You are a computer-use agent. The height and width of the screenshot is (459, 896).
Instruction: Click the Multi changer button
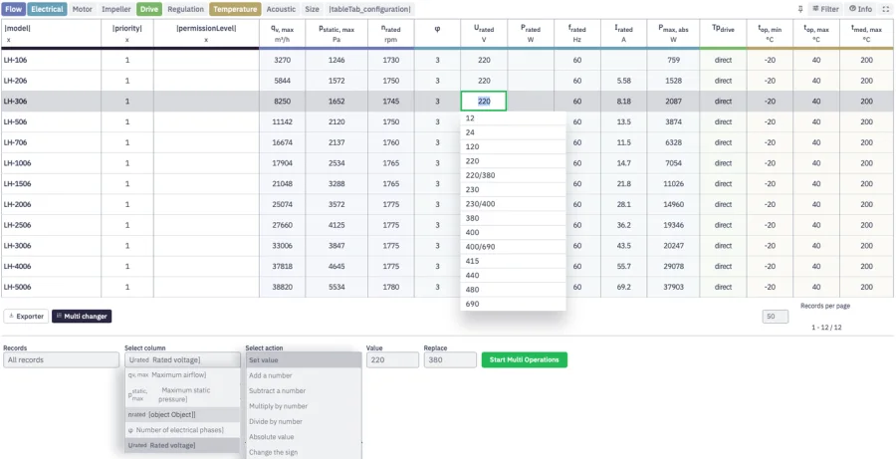(x=82, y=316)
